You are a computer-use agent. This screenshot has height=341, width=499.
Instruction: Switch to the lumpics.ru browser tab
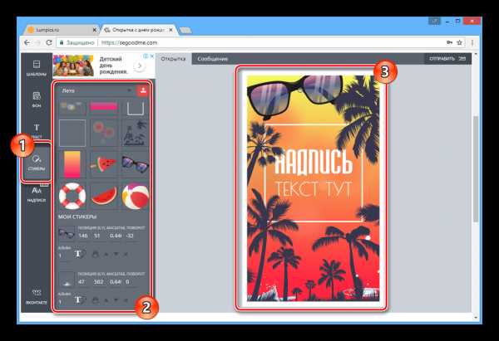tap(61, 30)
